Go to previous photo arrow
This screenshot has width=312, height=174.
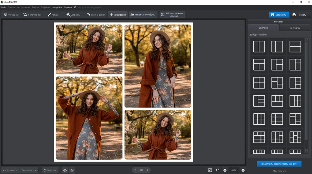click(x=135, y=170)
